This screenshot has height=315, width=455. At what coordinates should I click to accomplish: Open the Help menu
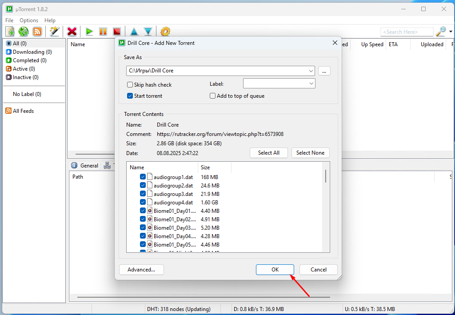pyautogui.click(x=50, y=20)
